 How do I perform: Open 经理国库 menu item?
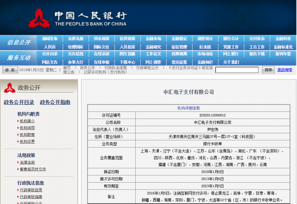click(75, 47)
